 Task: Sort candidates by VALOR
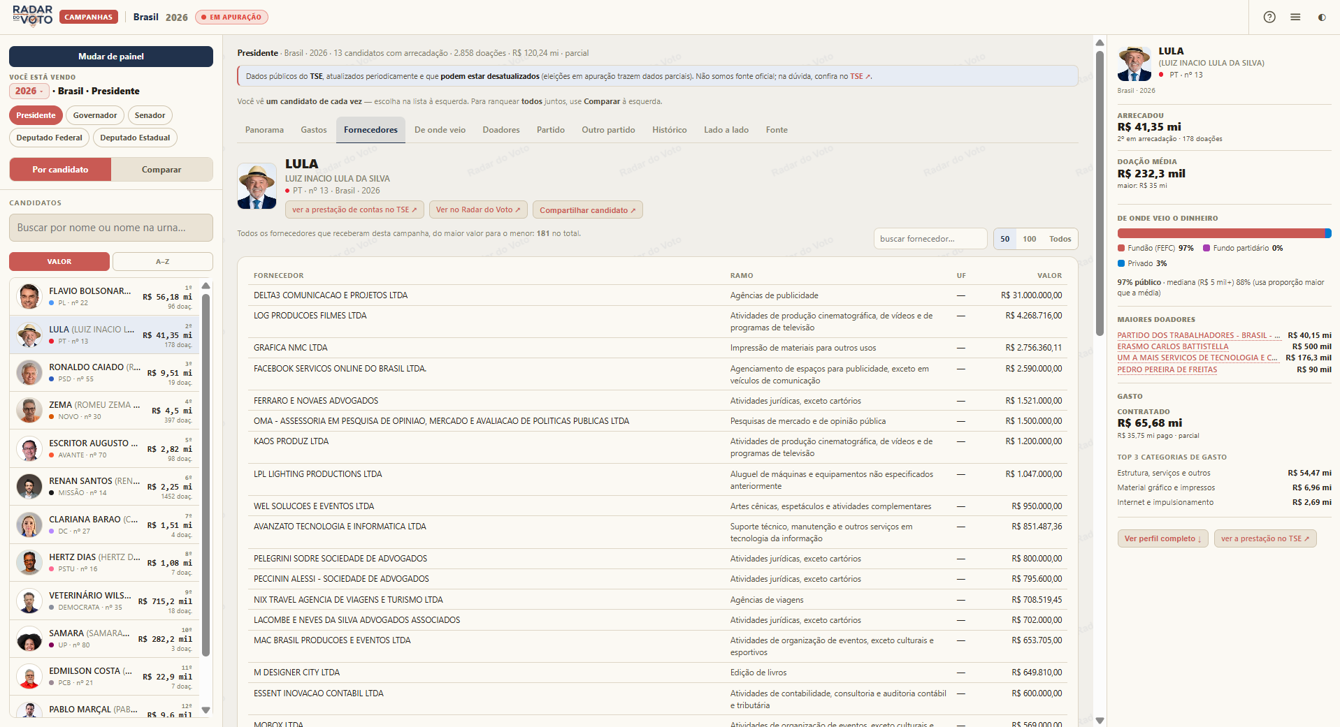click(59, 261)
